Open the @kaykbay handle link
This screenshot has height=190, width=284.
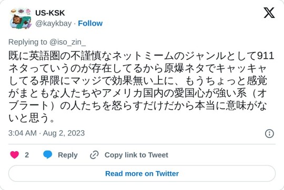[54, 24]
